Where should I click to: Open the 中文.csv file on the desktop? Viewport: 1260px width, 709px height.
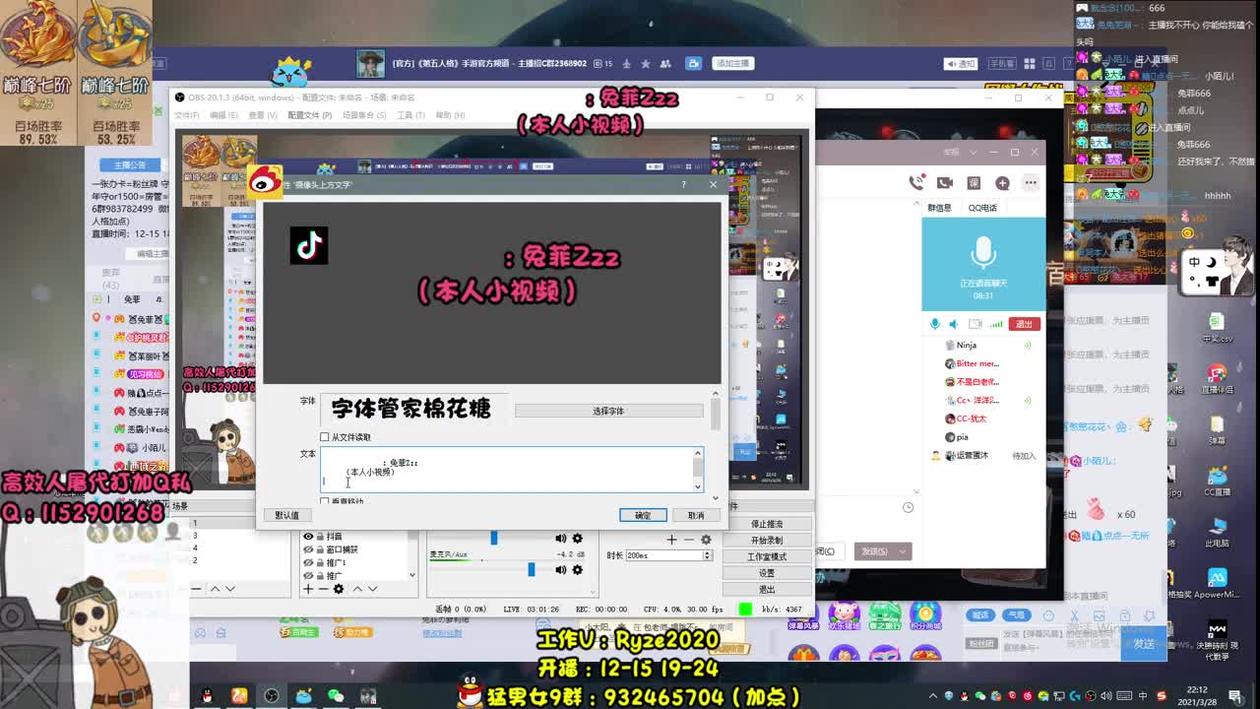[x=1217, y=329]
